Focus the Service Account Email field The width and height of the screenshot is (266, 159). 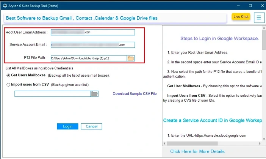[93, 45]
